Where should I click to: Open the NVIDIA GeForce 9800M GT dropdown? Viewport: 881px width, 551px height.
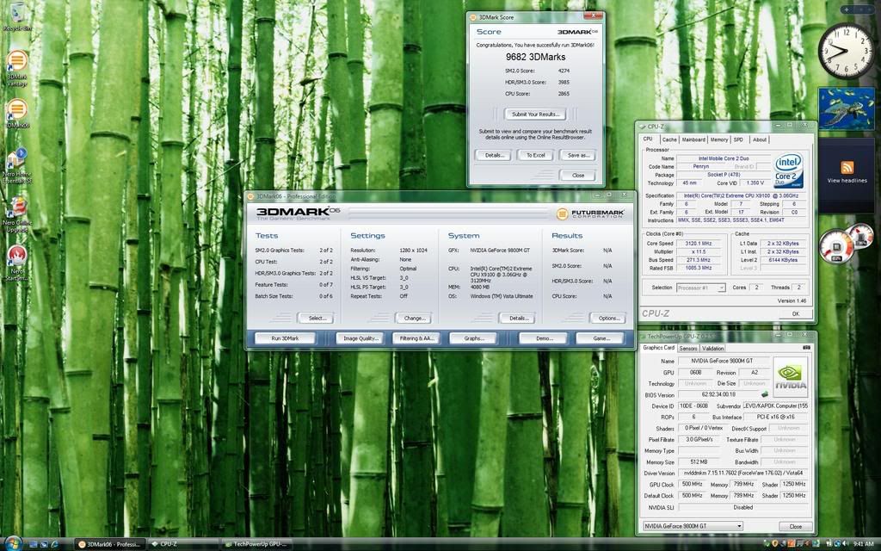tap(693, 526)
